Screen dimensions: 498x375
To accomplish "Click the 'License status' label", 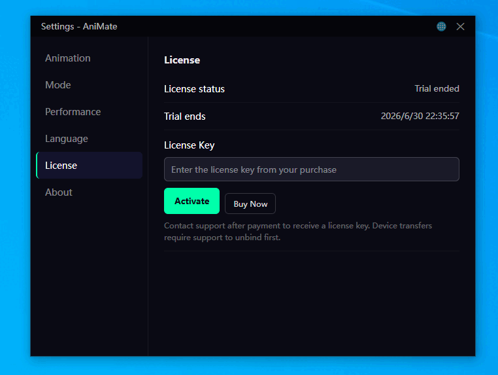I will 194,89.
